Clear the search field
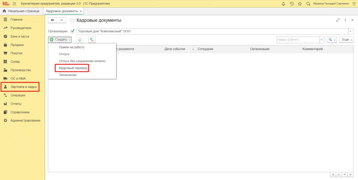 (x=322, y=40)
